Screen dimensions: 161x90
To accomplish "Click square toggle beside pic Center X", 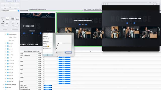I will [43, 57].
